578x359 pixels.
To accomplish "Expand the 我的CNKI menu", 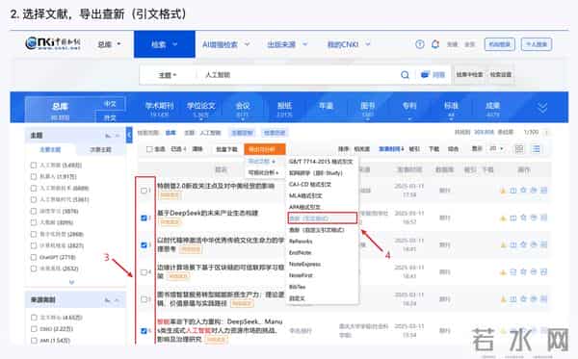I will pyautogui.click(x=349, y=44).
